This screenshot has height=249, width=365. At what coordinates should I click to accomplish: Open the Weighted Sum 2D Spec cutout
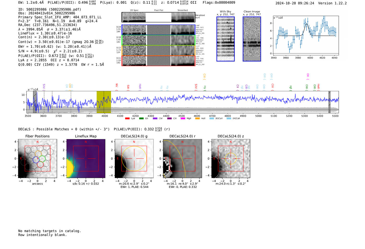tap(134, 17)
